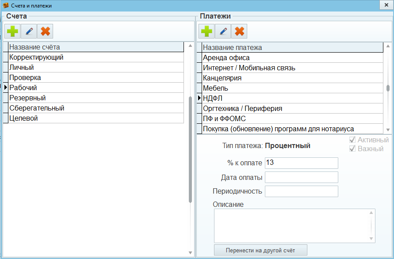
Task: Click the app icon in window title bar
Action: pos(5,5)
